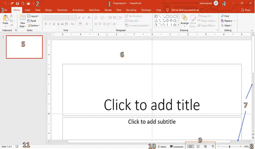
Task: Start Slide Show from status bar
Action: pos(213,147)
